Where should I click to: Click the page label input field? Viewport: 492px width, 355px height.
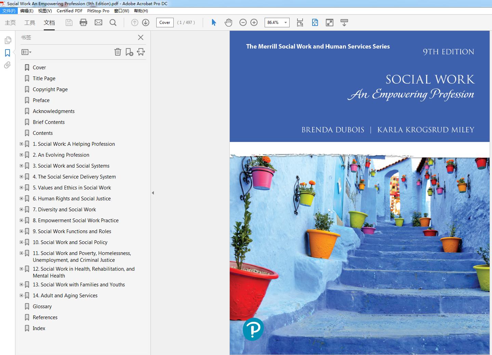(165, 23)
